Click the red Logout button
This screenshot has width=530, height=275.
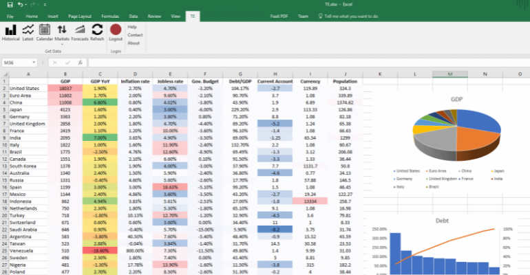pyautogui.click(x=116, y=33)
